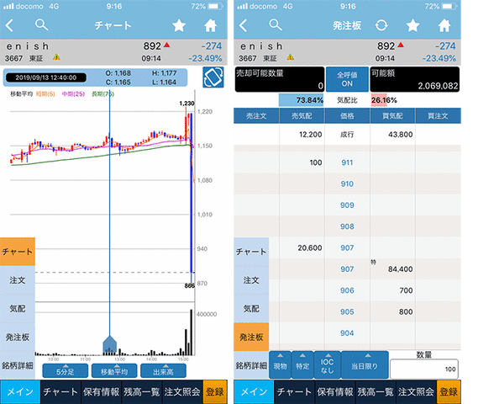Tap 注文照会 in the 発注板 bottom bar

tap(416, 391)
